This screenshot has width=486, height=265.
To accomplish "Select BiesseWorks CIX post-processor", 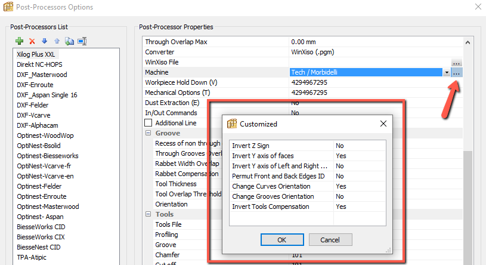I will (41, 237).
